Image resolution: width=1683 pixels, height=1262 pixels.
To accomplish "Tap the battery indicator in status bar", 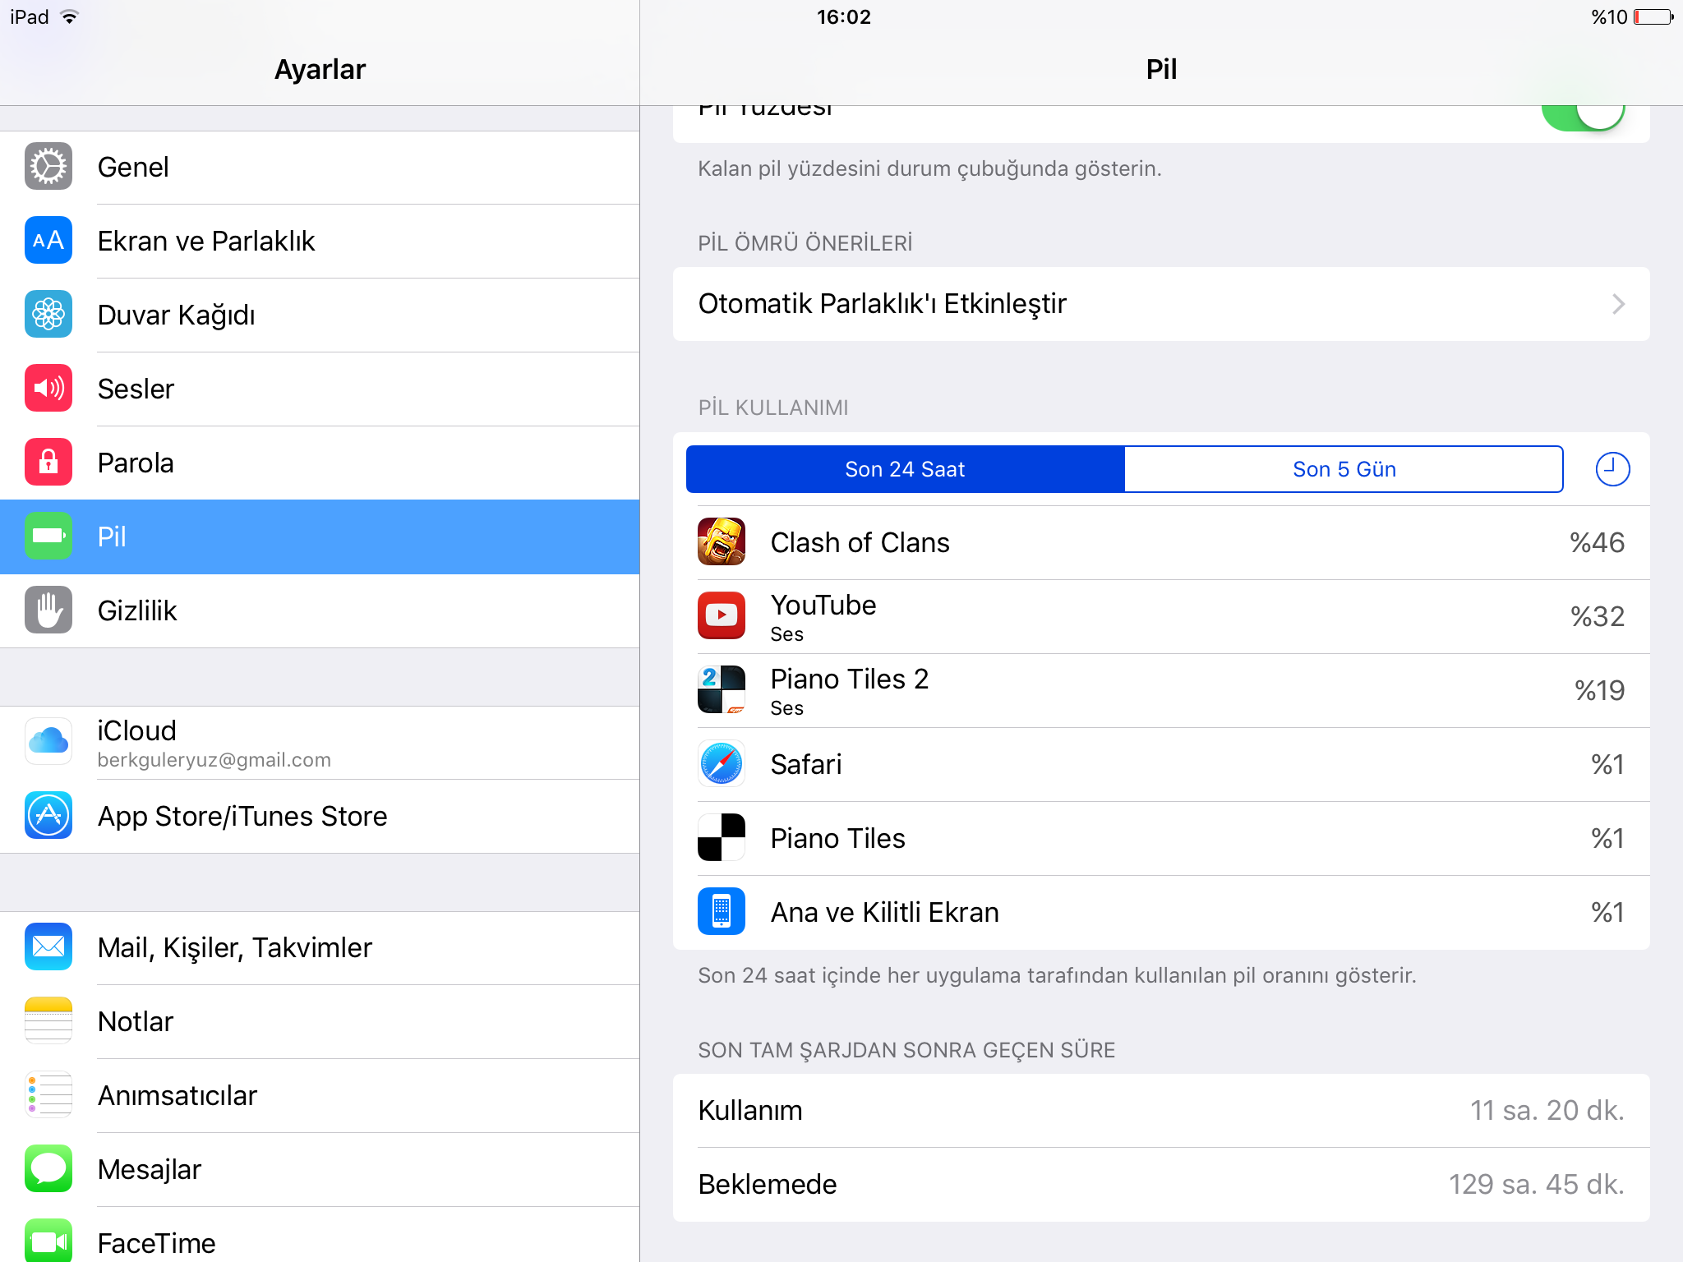I will [1653, 17].
